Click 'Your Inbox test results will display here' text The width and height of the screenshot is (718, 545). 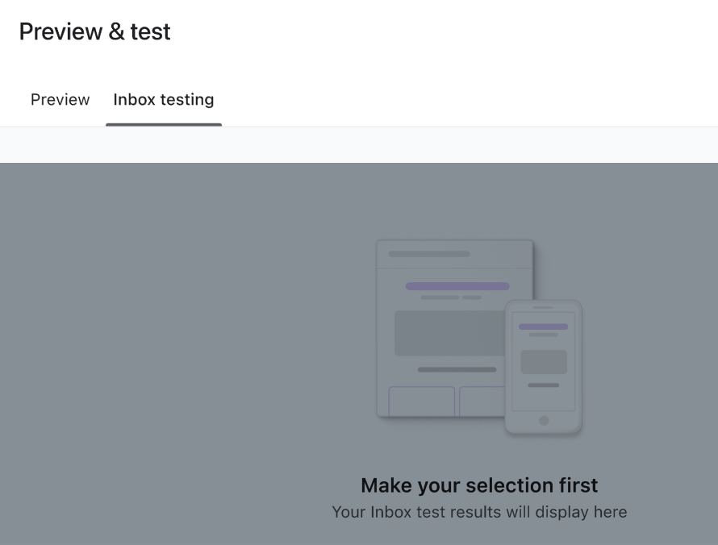(x=479, y=511)
